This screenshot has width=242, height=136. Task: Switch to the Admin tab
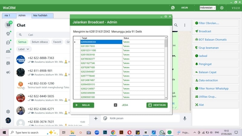[24, 15]
